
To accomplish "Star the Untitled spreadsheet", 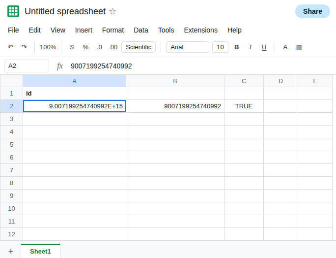I will 112,11.
